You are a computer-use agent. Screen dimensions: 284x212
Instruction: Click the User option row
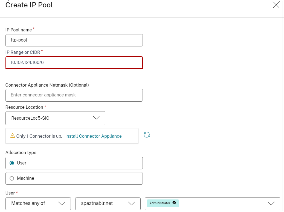point(74,163)
